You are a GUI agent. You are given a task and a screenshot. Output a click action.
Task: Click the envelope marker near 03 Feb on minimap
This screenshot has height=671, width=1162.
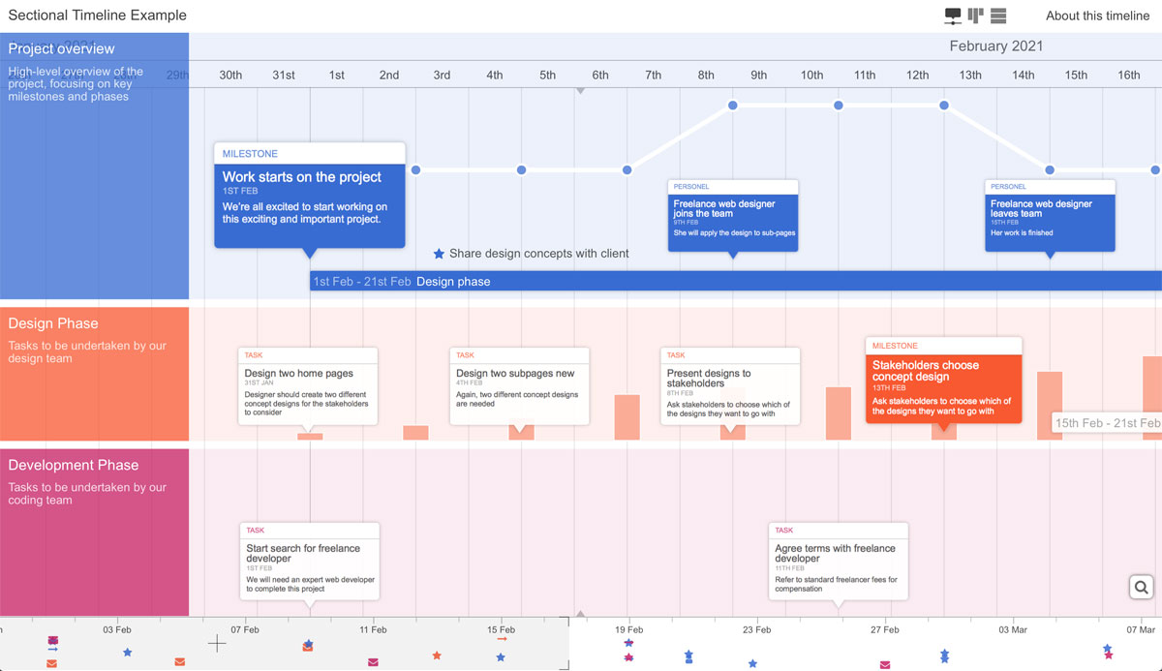tap(179, 662)
